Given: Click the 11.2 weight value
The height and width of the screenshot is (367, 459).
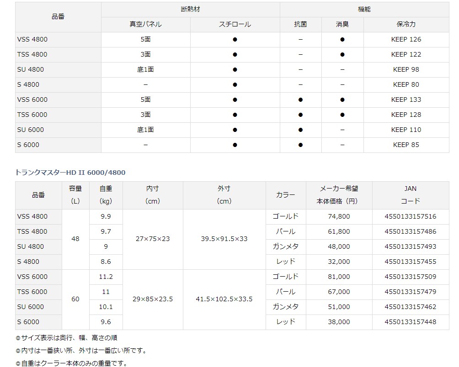Looking at the screenshot, I should tap(106, 277).
